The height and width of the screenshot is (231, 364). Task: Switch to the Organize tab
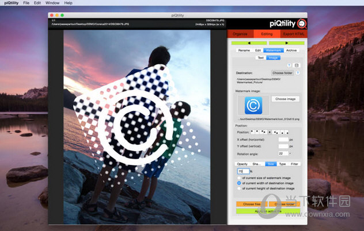coord(240,34)
